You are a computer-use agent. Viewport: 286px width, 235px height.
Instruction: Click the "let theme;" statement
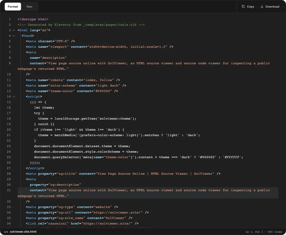44,108
